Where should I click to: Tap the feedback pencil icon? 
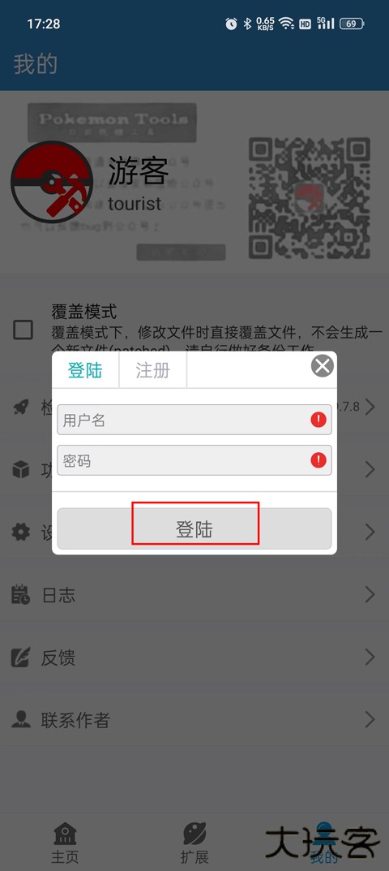pos(21,658)
